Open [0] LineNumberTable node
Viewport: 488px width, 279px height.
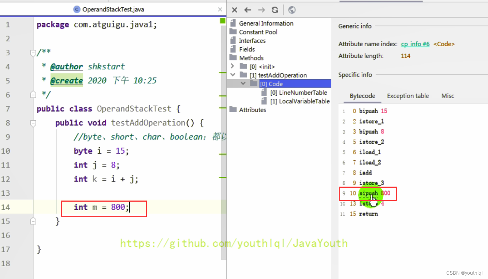299,92
